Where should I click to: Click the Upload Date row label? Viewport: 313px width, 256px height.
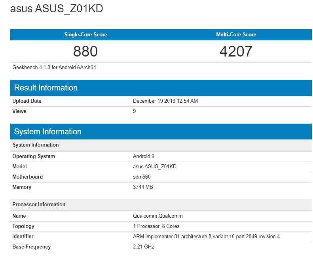click(27, 101)
